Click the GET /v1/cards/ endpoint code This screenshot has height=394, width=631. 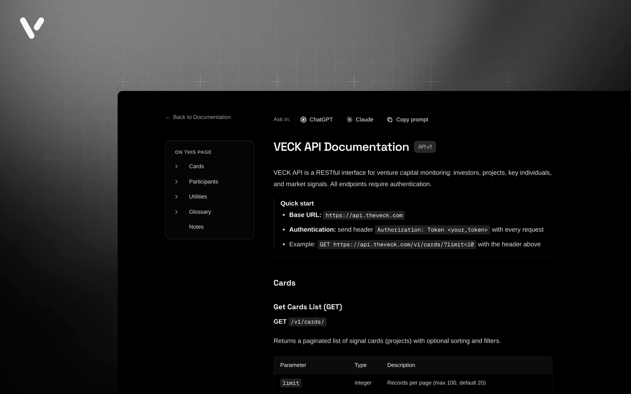pos(308,322)
